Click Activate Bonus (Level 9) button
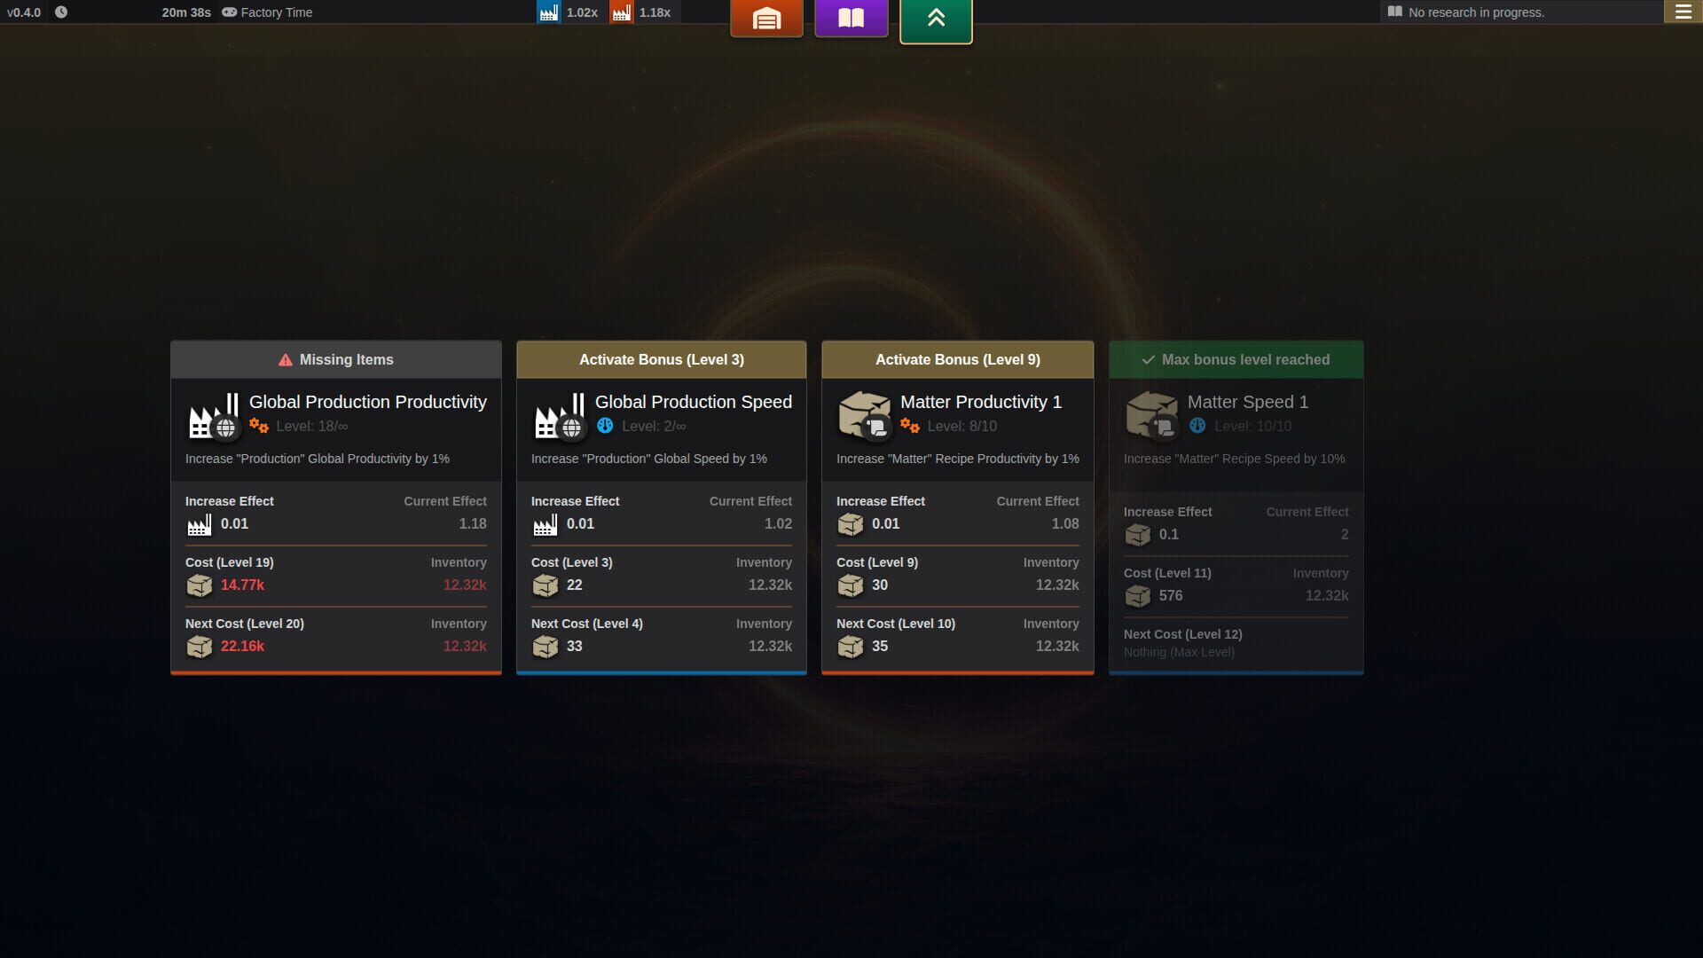Screen dimensions: 1703x958 click(x=957, y=359)
